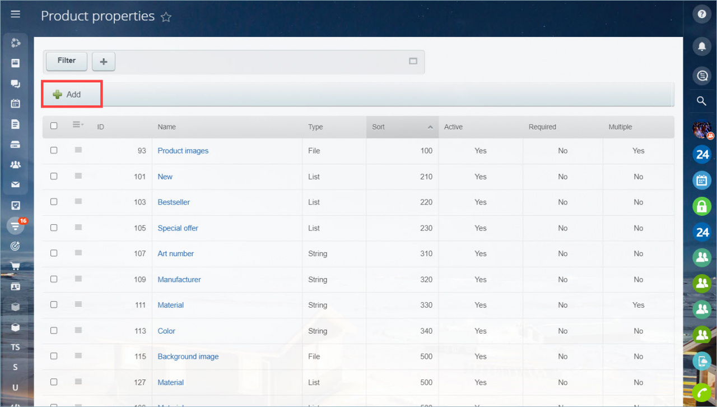
Task: Open the green lock chat in right panel
Action: pos(702,206)
